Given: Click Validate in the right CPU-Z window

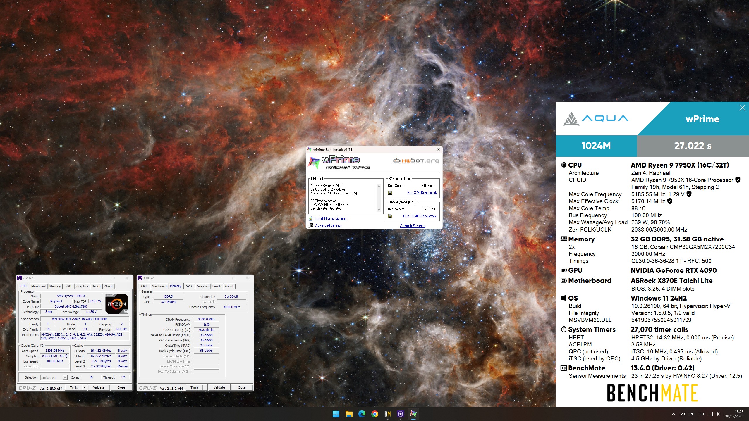Looking at the screenshot, I should click(219, 388).
